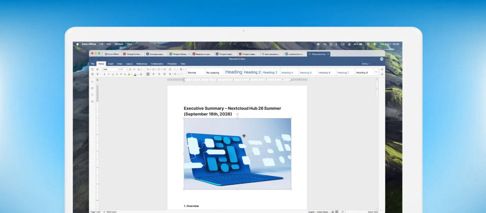Open the multilevel list dropdown
Viewport: 486px width, 213px height.
[x=160, y=69]
